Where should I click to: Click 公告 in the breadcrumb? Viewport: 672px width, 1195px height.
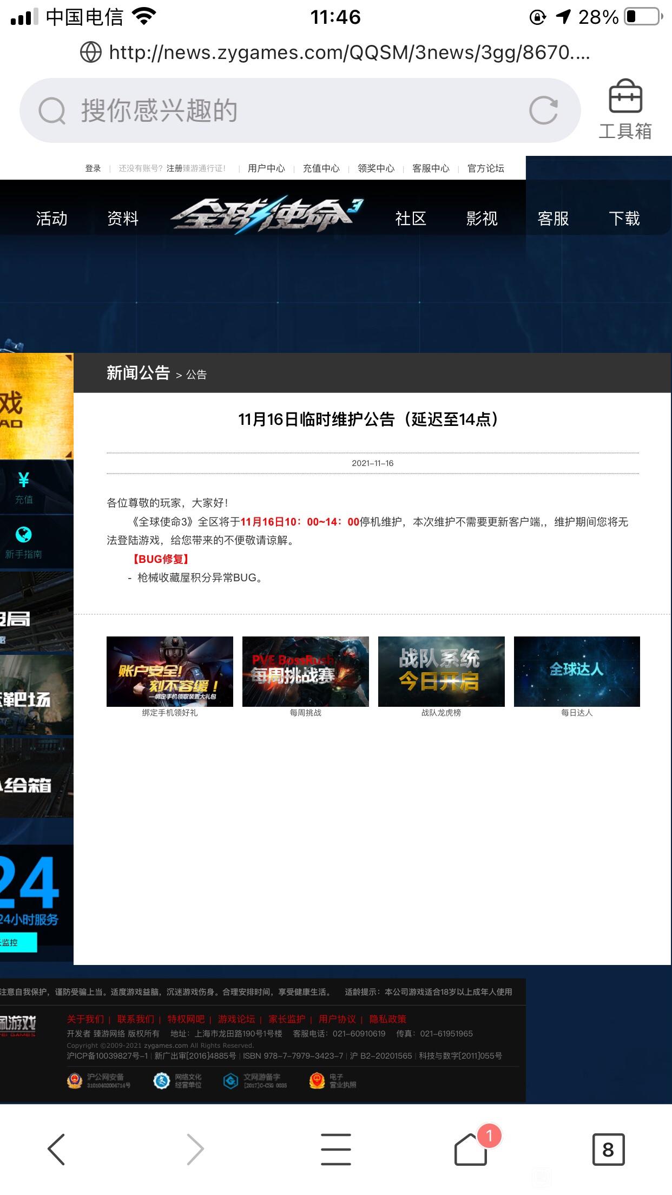pyautogui.click(x=196, y=375)
